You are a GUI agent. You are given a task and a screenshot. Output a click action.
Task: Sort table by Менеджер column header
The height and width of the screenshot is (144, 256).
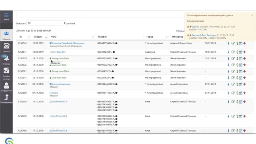(x=178, y=37)
